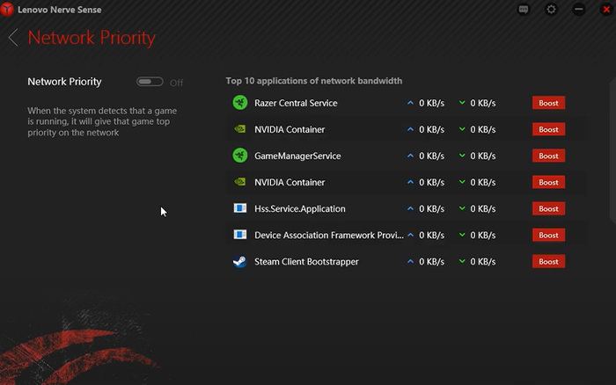Boost Hss.Service.Application
This screenshot has width=616, height=385.
pyautogui.click(x=548, y=208)
